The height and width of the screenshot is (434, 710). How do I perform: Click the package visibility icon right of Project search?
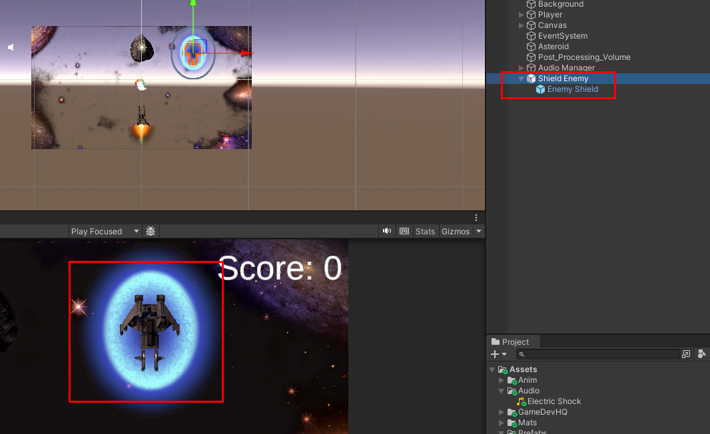701,353
